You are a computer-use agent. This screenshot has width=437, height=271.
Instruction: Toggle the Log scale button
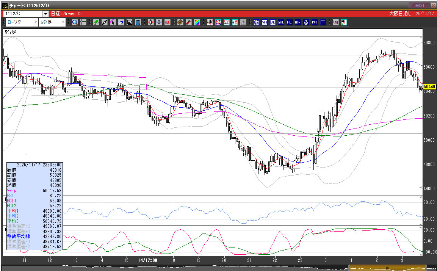tap(335, 22)
